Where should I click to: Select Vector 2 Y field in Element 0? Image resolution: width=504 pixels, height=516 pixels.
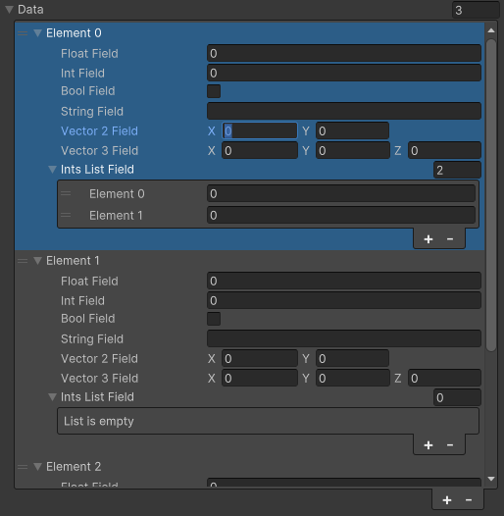click(x=352, y=131)
